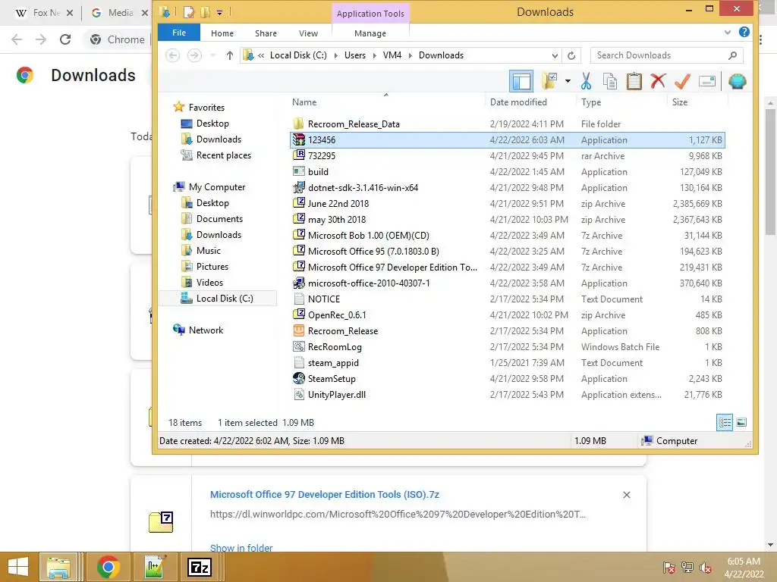Click the Windows Start button

pos(18,567)
